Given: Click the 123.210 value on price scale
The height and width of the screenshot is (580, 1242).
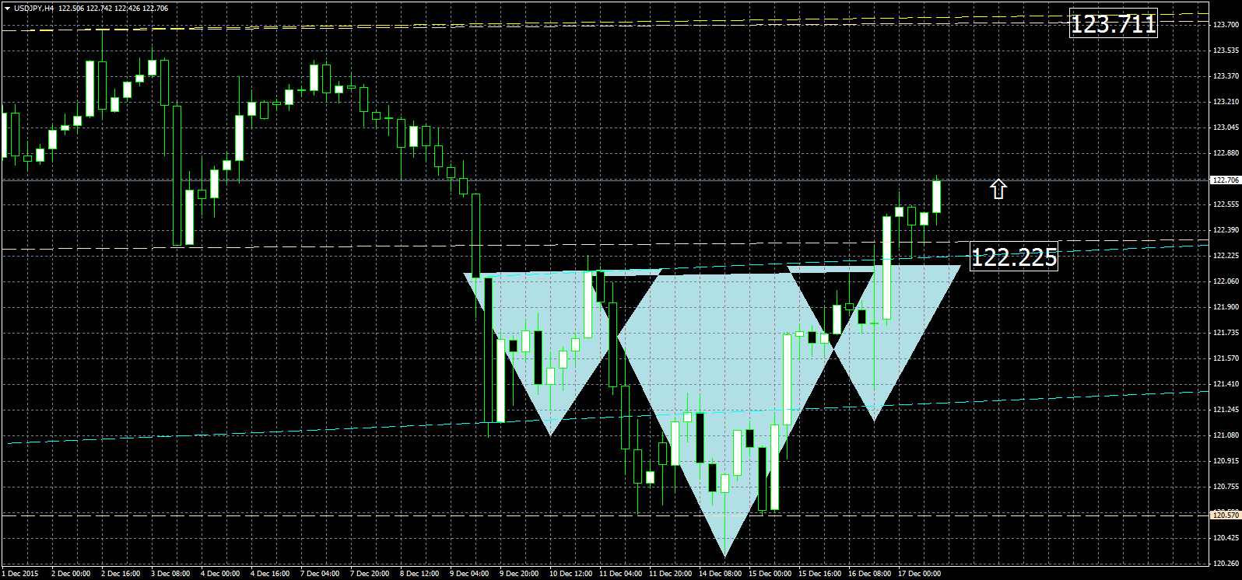Looking at the screenshot, I should coord(1225,102).
